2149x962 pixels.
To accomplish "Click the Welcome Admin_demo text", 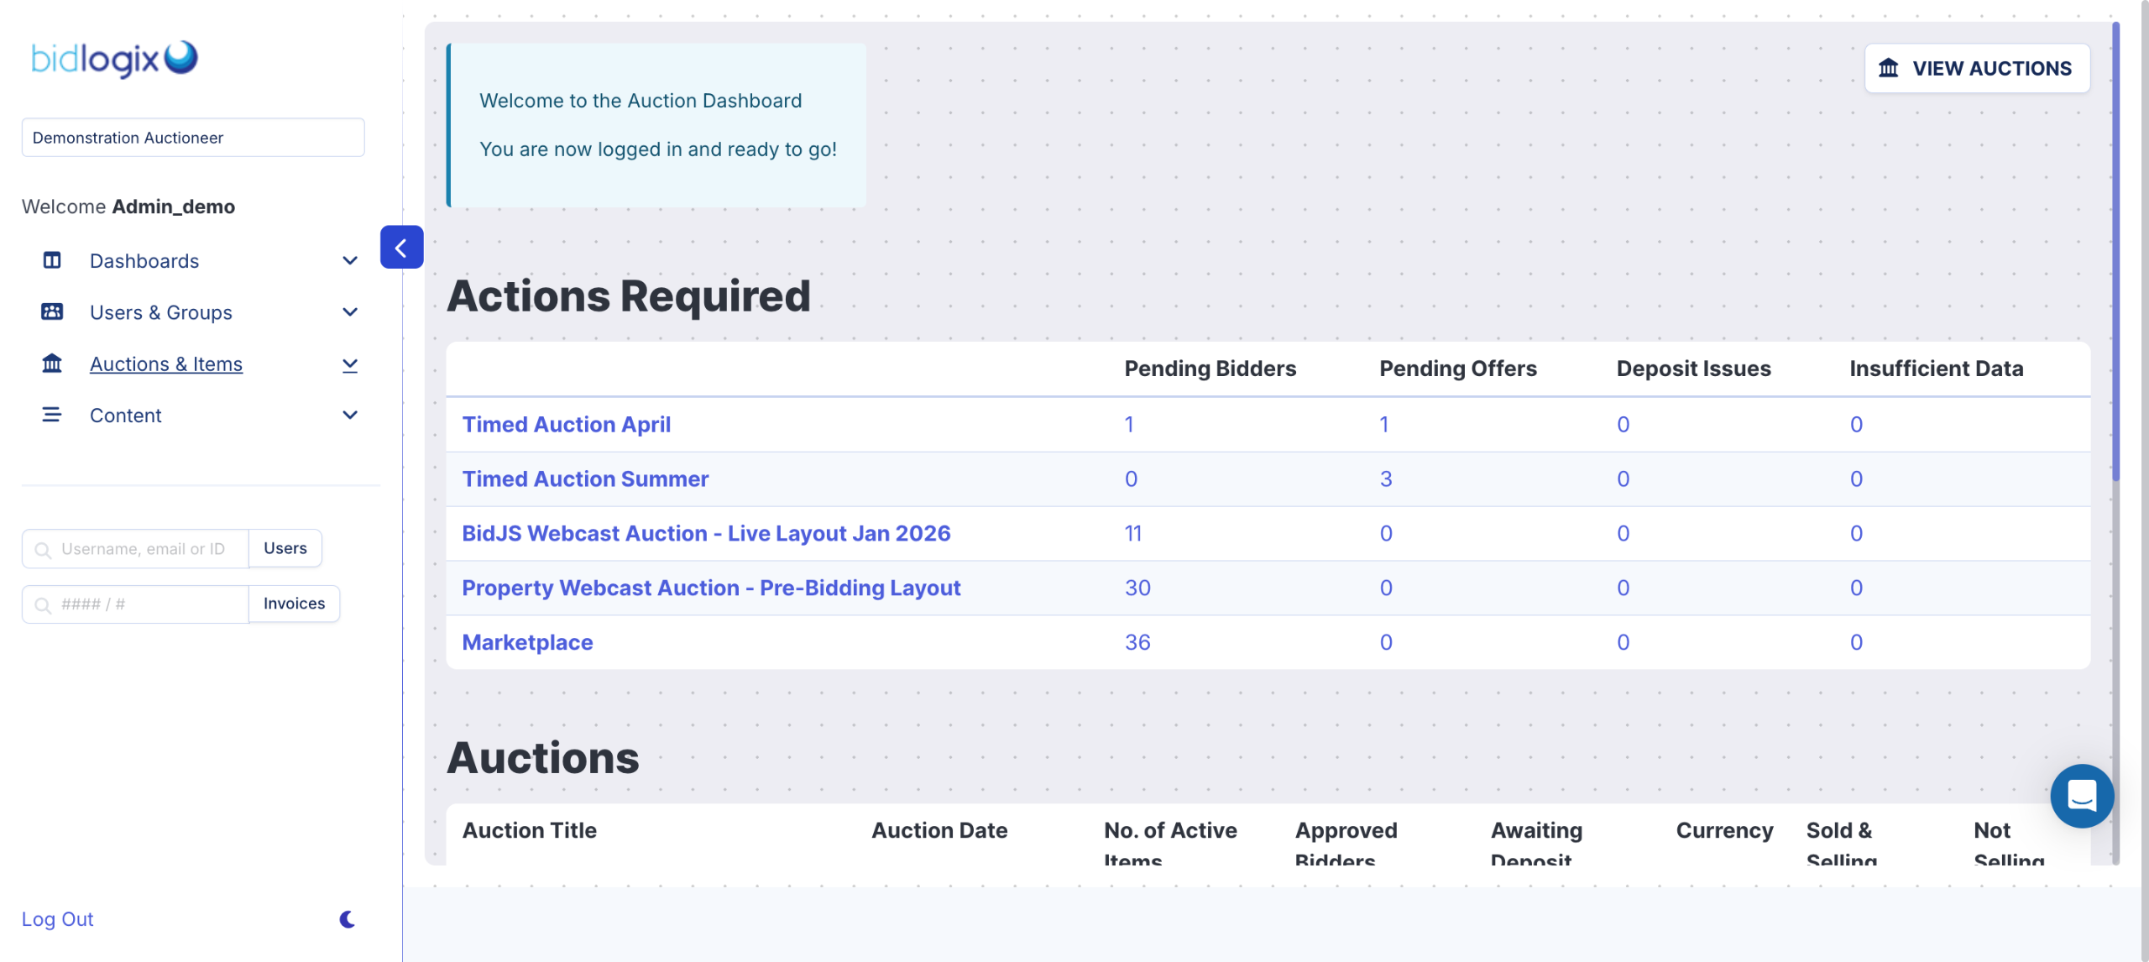I will click(x=128, y=207).
